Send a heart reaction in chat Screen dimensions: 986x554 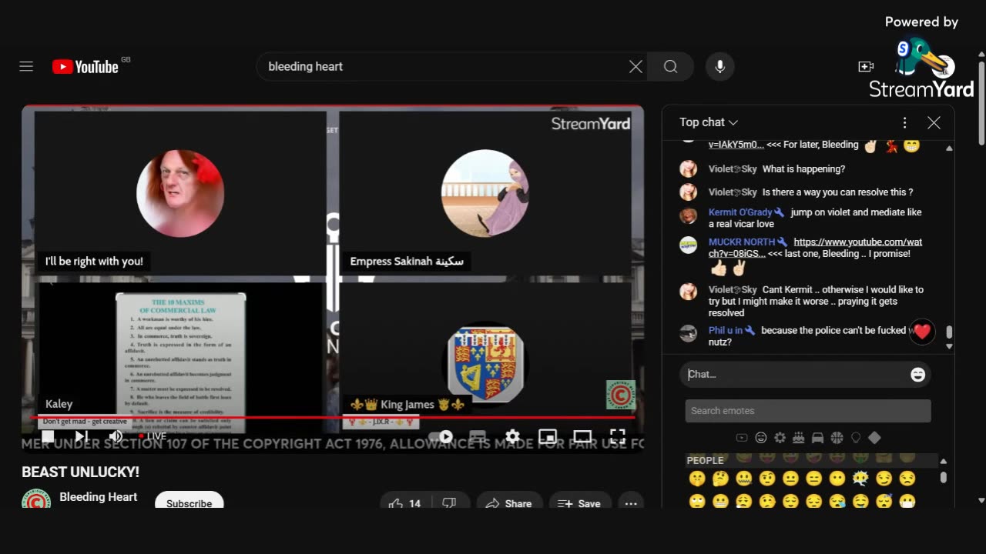coord(922,332)
